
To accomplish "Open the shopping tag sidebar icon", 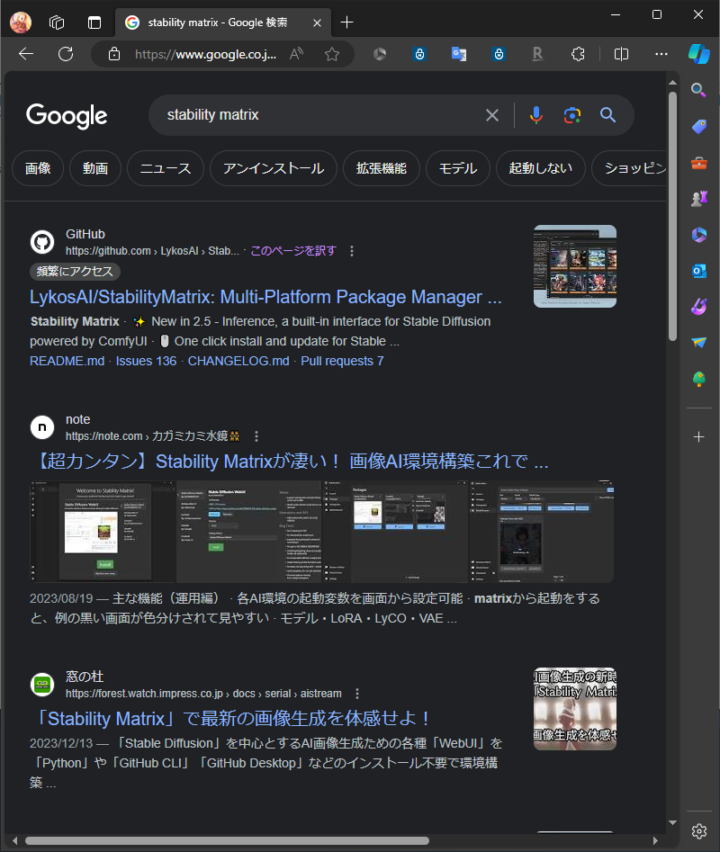I will pyautogui.click(x=698, y=127).
